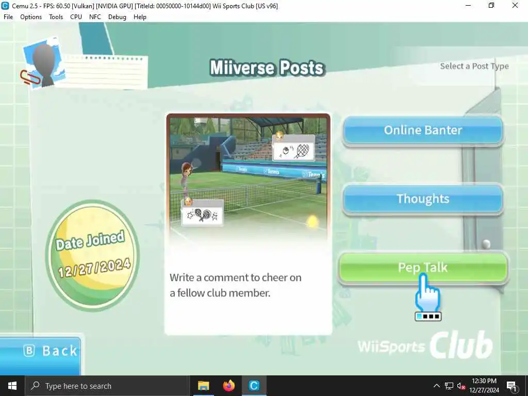Open the NFC menu
528x396 pixels.
[x=95, y=17]
